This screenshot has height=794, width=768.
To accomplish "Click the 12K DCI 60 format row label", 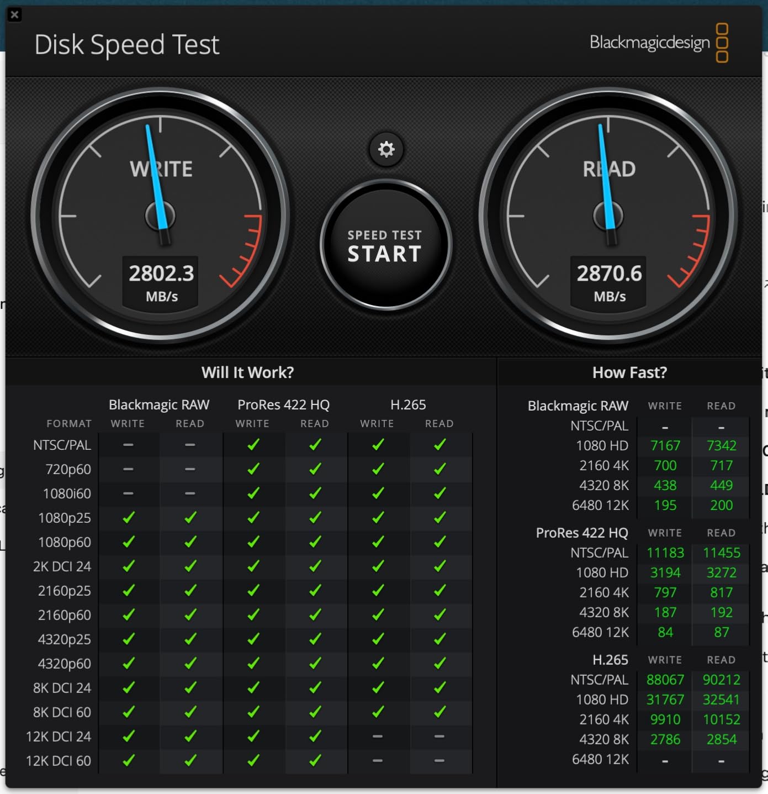I will [58, 761].
